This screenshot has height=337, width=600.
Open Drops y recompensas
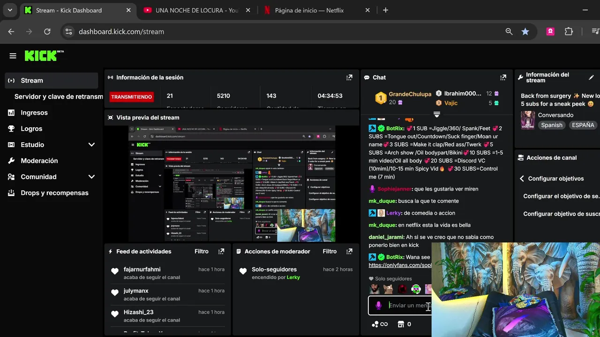pyautogui.click(x=54, y=193)
